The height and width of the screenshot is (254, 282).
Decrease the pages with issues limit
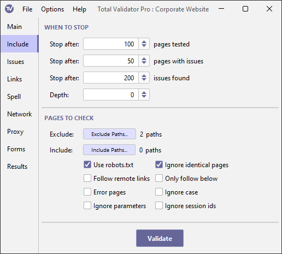144,63
